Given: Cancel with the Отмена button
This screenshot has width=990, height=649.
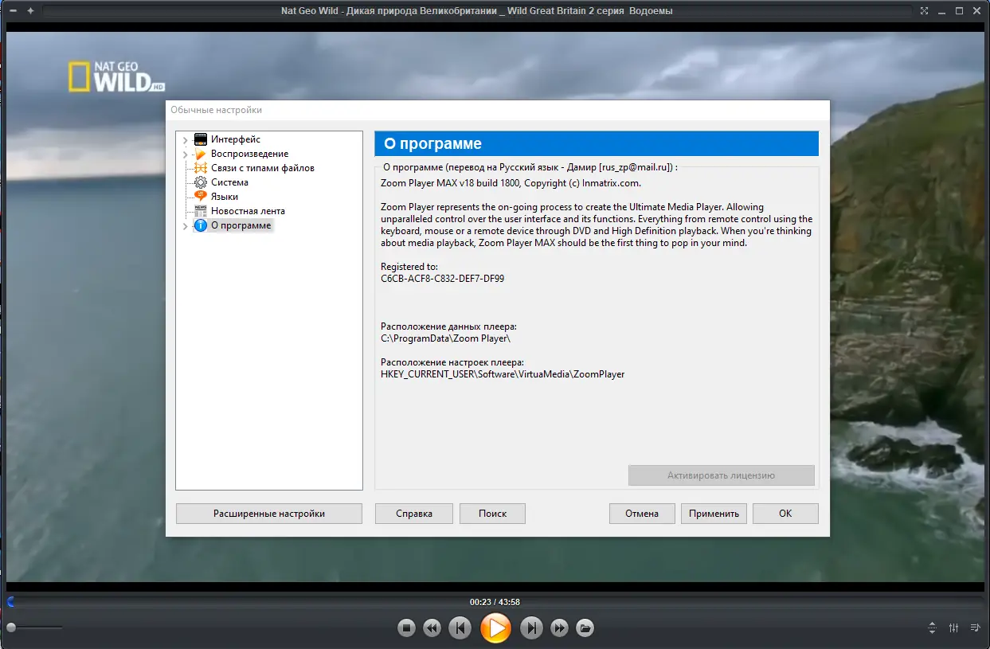Looking at the screenshot, I should tap(642, 514).
